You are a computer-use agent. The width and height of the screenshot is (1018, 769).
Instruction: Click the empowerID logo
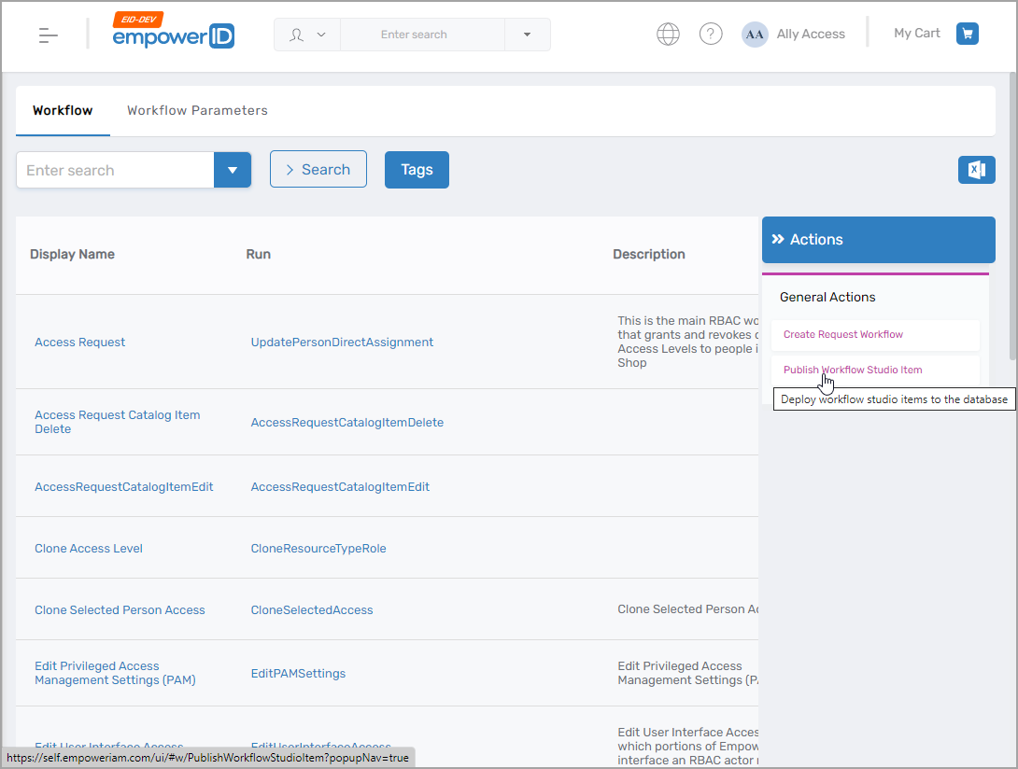(173, 35)
